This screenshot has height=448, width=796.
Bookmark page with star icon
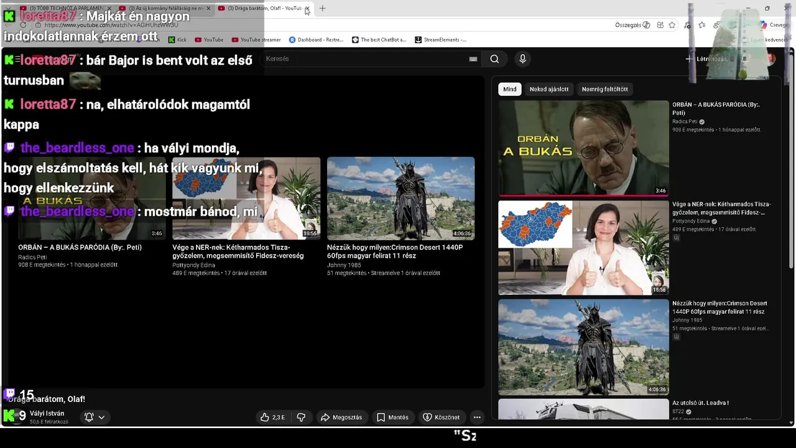[672, 25]
